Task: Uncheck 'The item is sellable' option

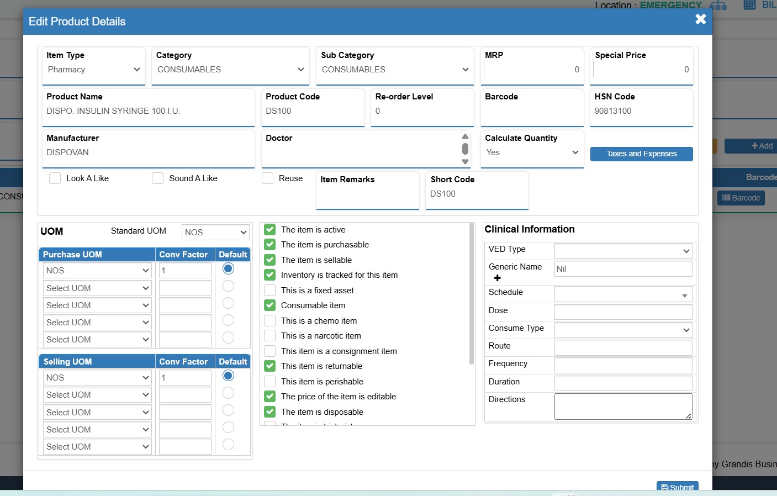Action: coord(270,260)
